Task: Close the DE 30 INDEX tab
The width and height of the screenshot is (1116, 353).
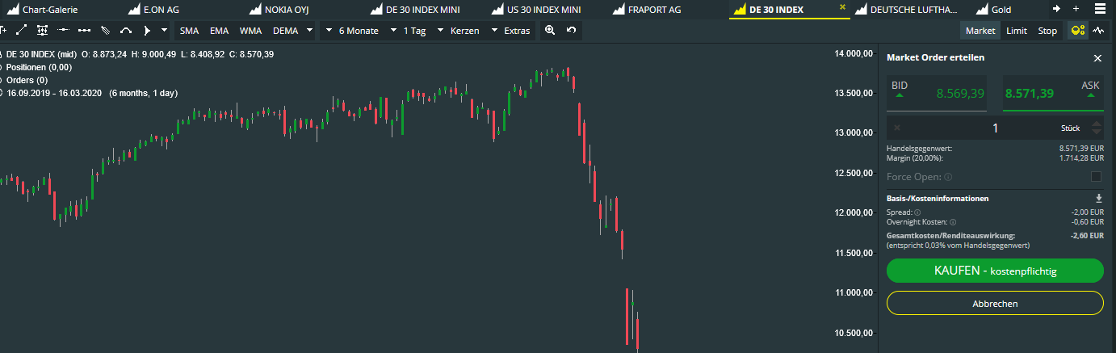Action: coord(843,6)
